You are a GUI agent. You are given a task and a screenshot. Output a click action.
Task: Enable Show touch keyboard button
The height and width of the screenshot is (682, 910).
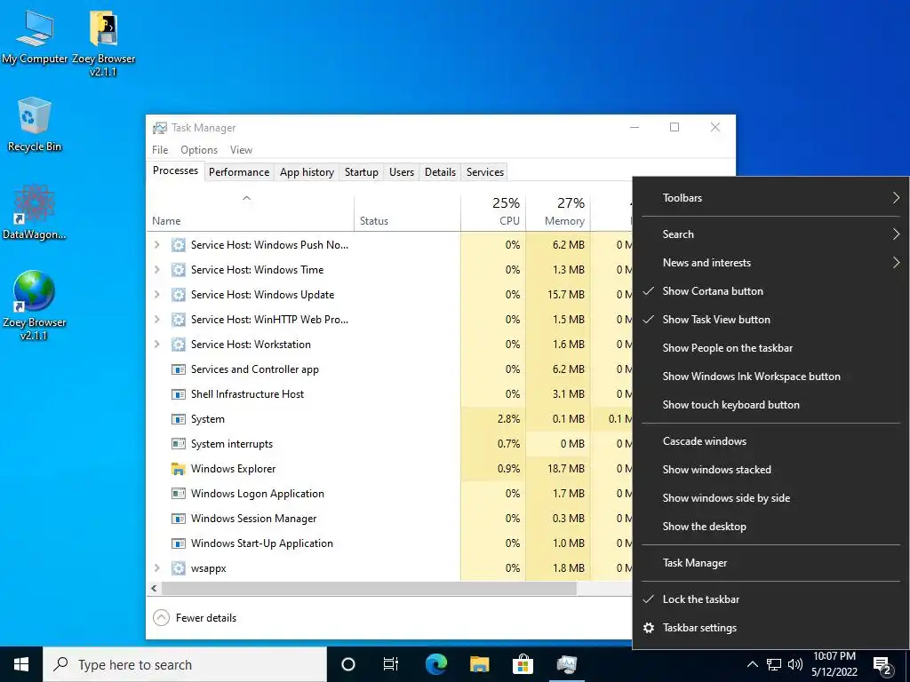coord(770,405)
